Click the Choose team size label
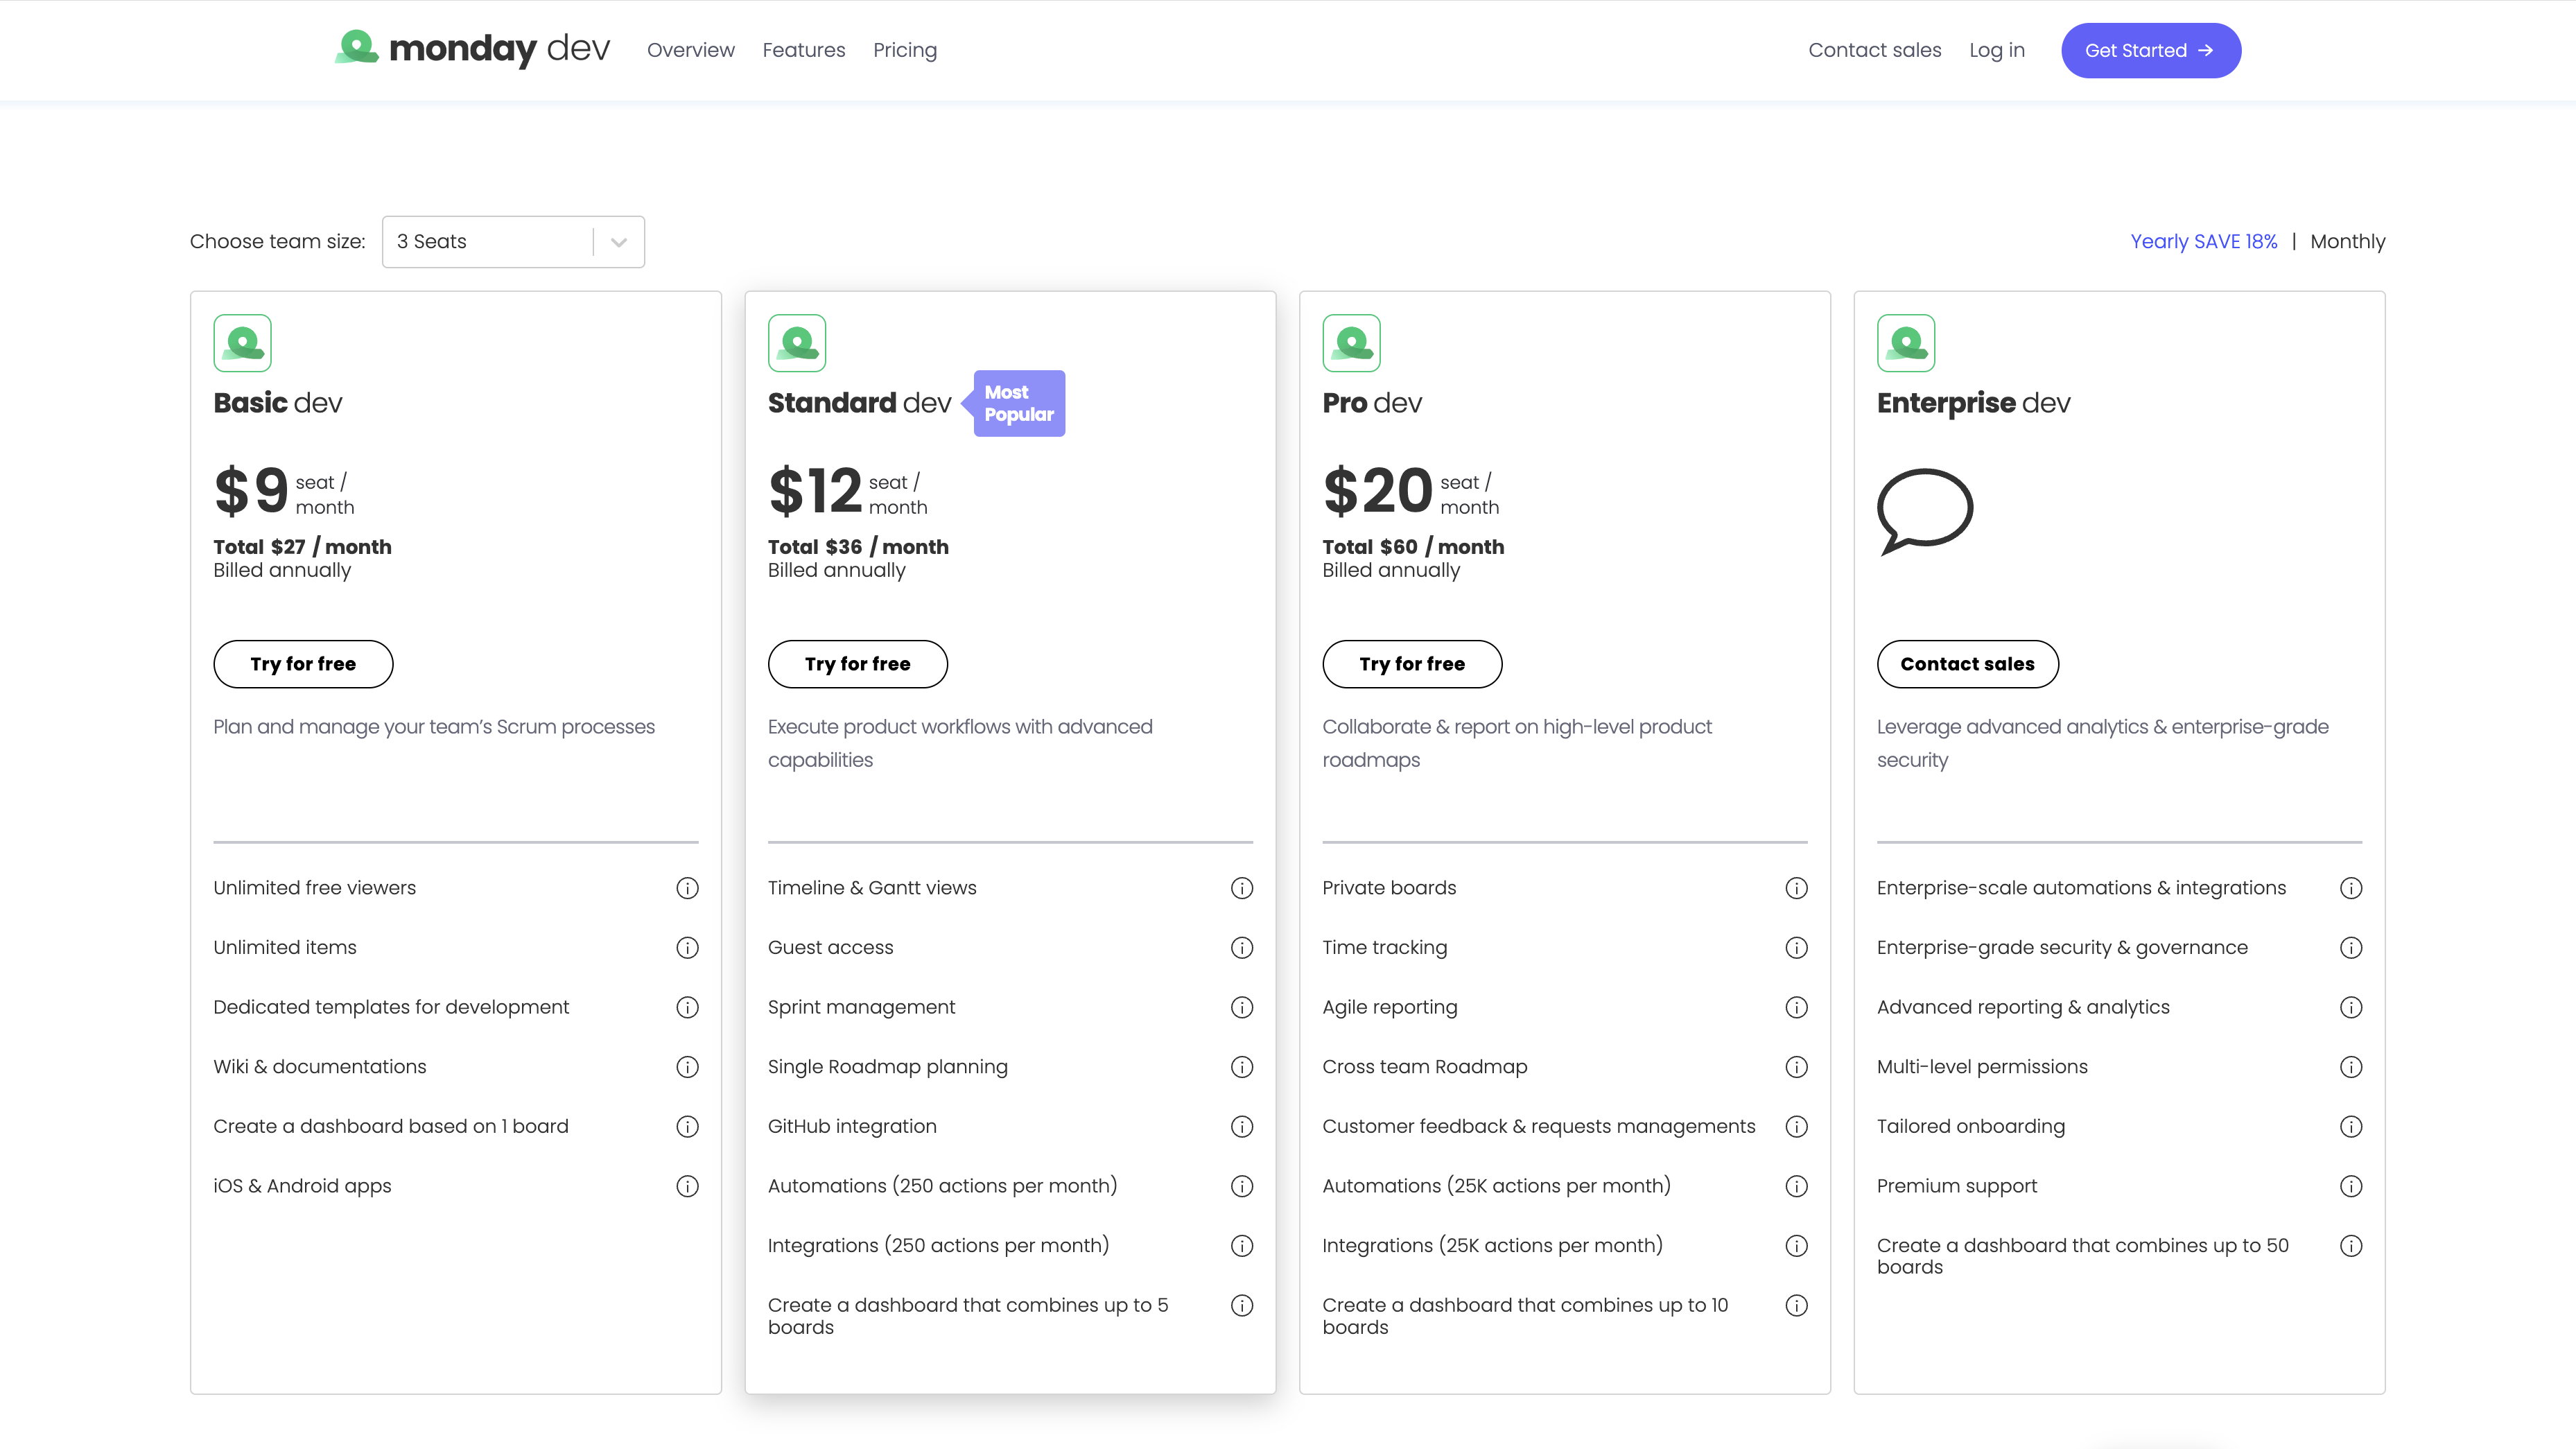 277,241
